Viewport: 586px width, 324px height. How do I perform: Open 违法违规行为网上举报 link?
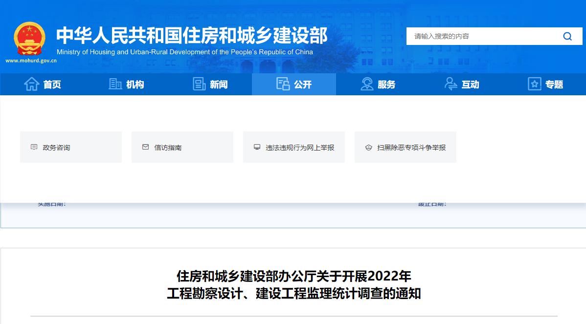coord(294,147)
